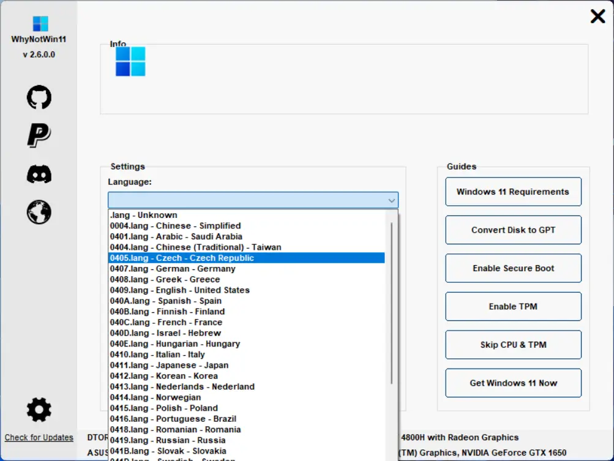Open the settings gear icon
614x461 pixels.
click(39, 410)
